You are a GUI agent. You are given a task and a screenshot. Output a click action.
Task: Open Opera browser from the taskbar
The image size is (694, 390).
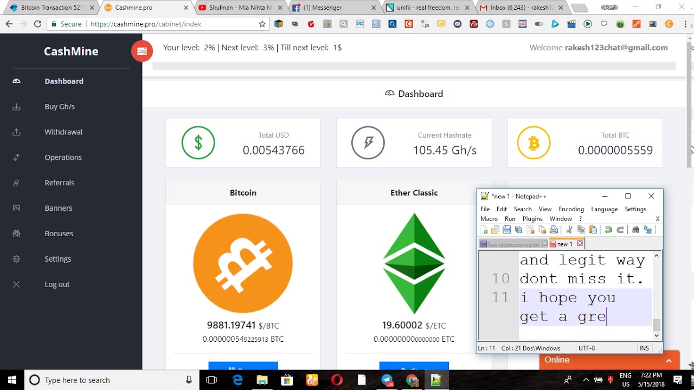(x=337, y=380)
